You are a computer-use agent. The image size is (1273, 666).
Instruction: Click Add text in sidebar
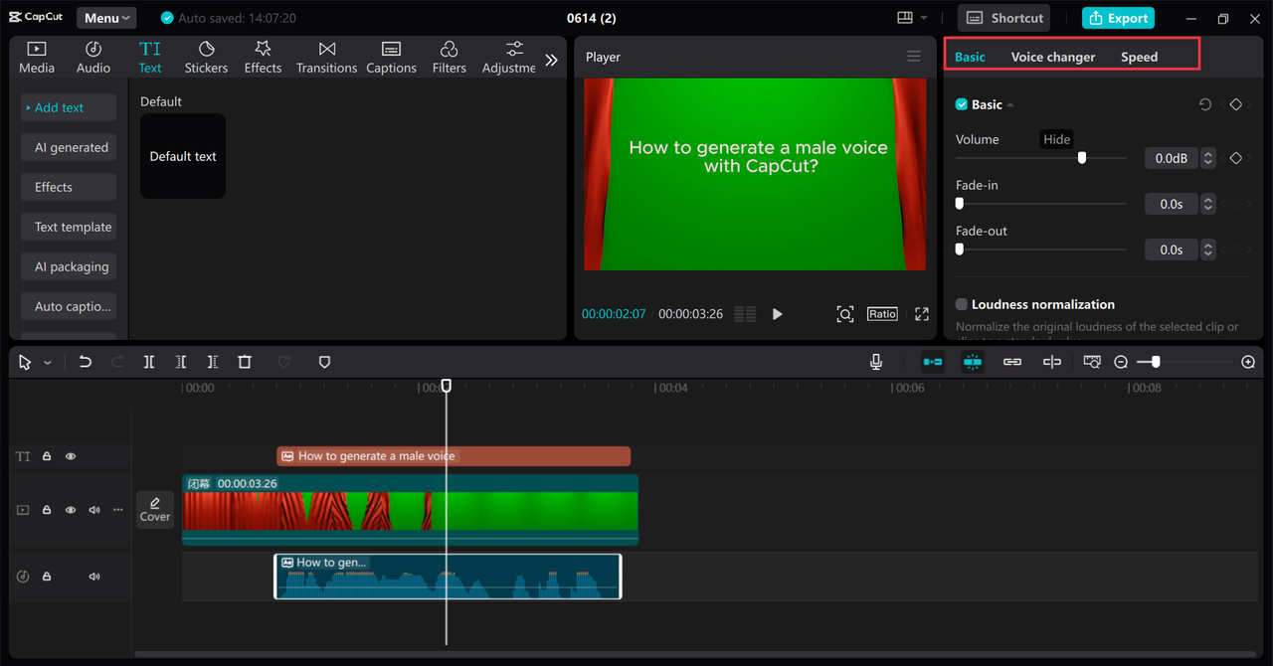pos(69,107)
